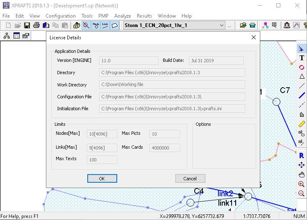Choose the red circle node tool
Screen dimensions: 307x220
(302, 67)
